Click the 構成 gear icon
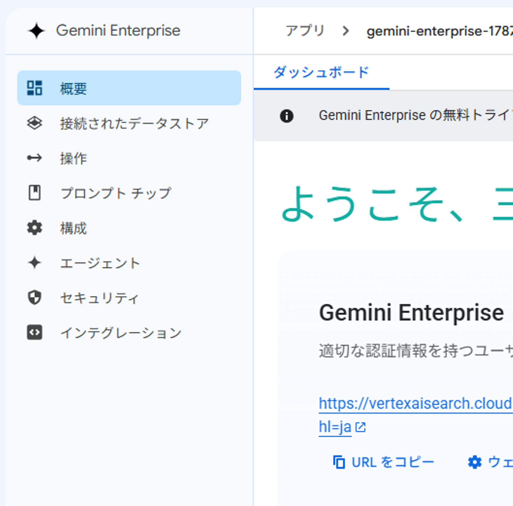This screenshot has height=506, width=513. click(35, 228)
